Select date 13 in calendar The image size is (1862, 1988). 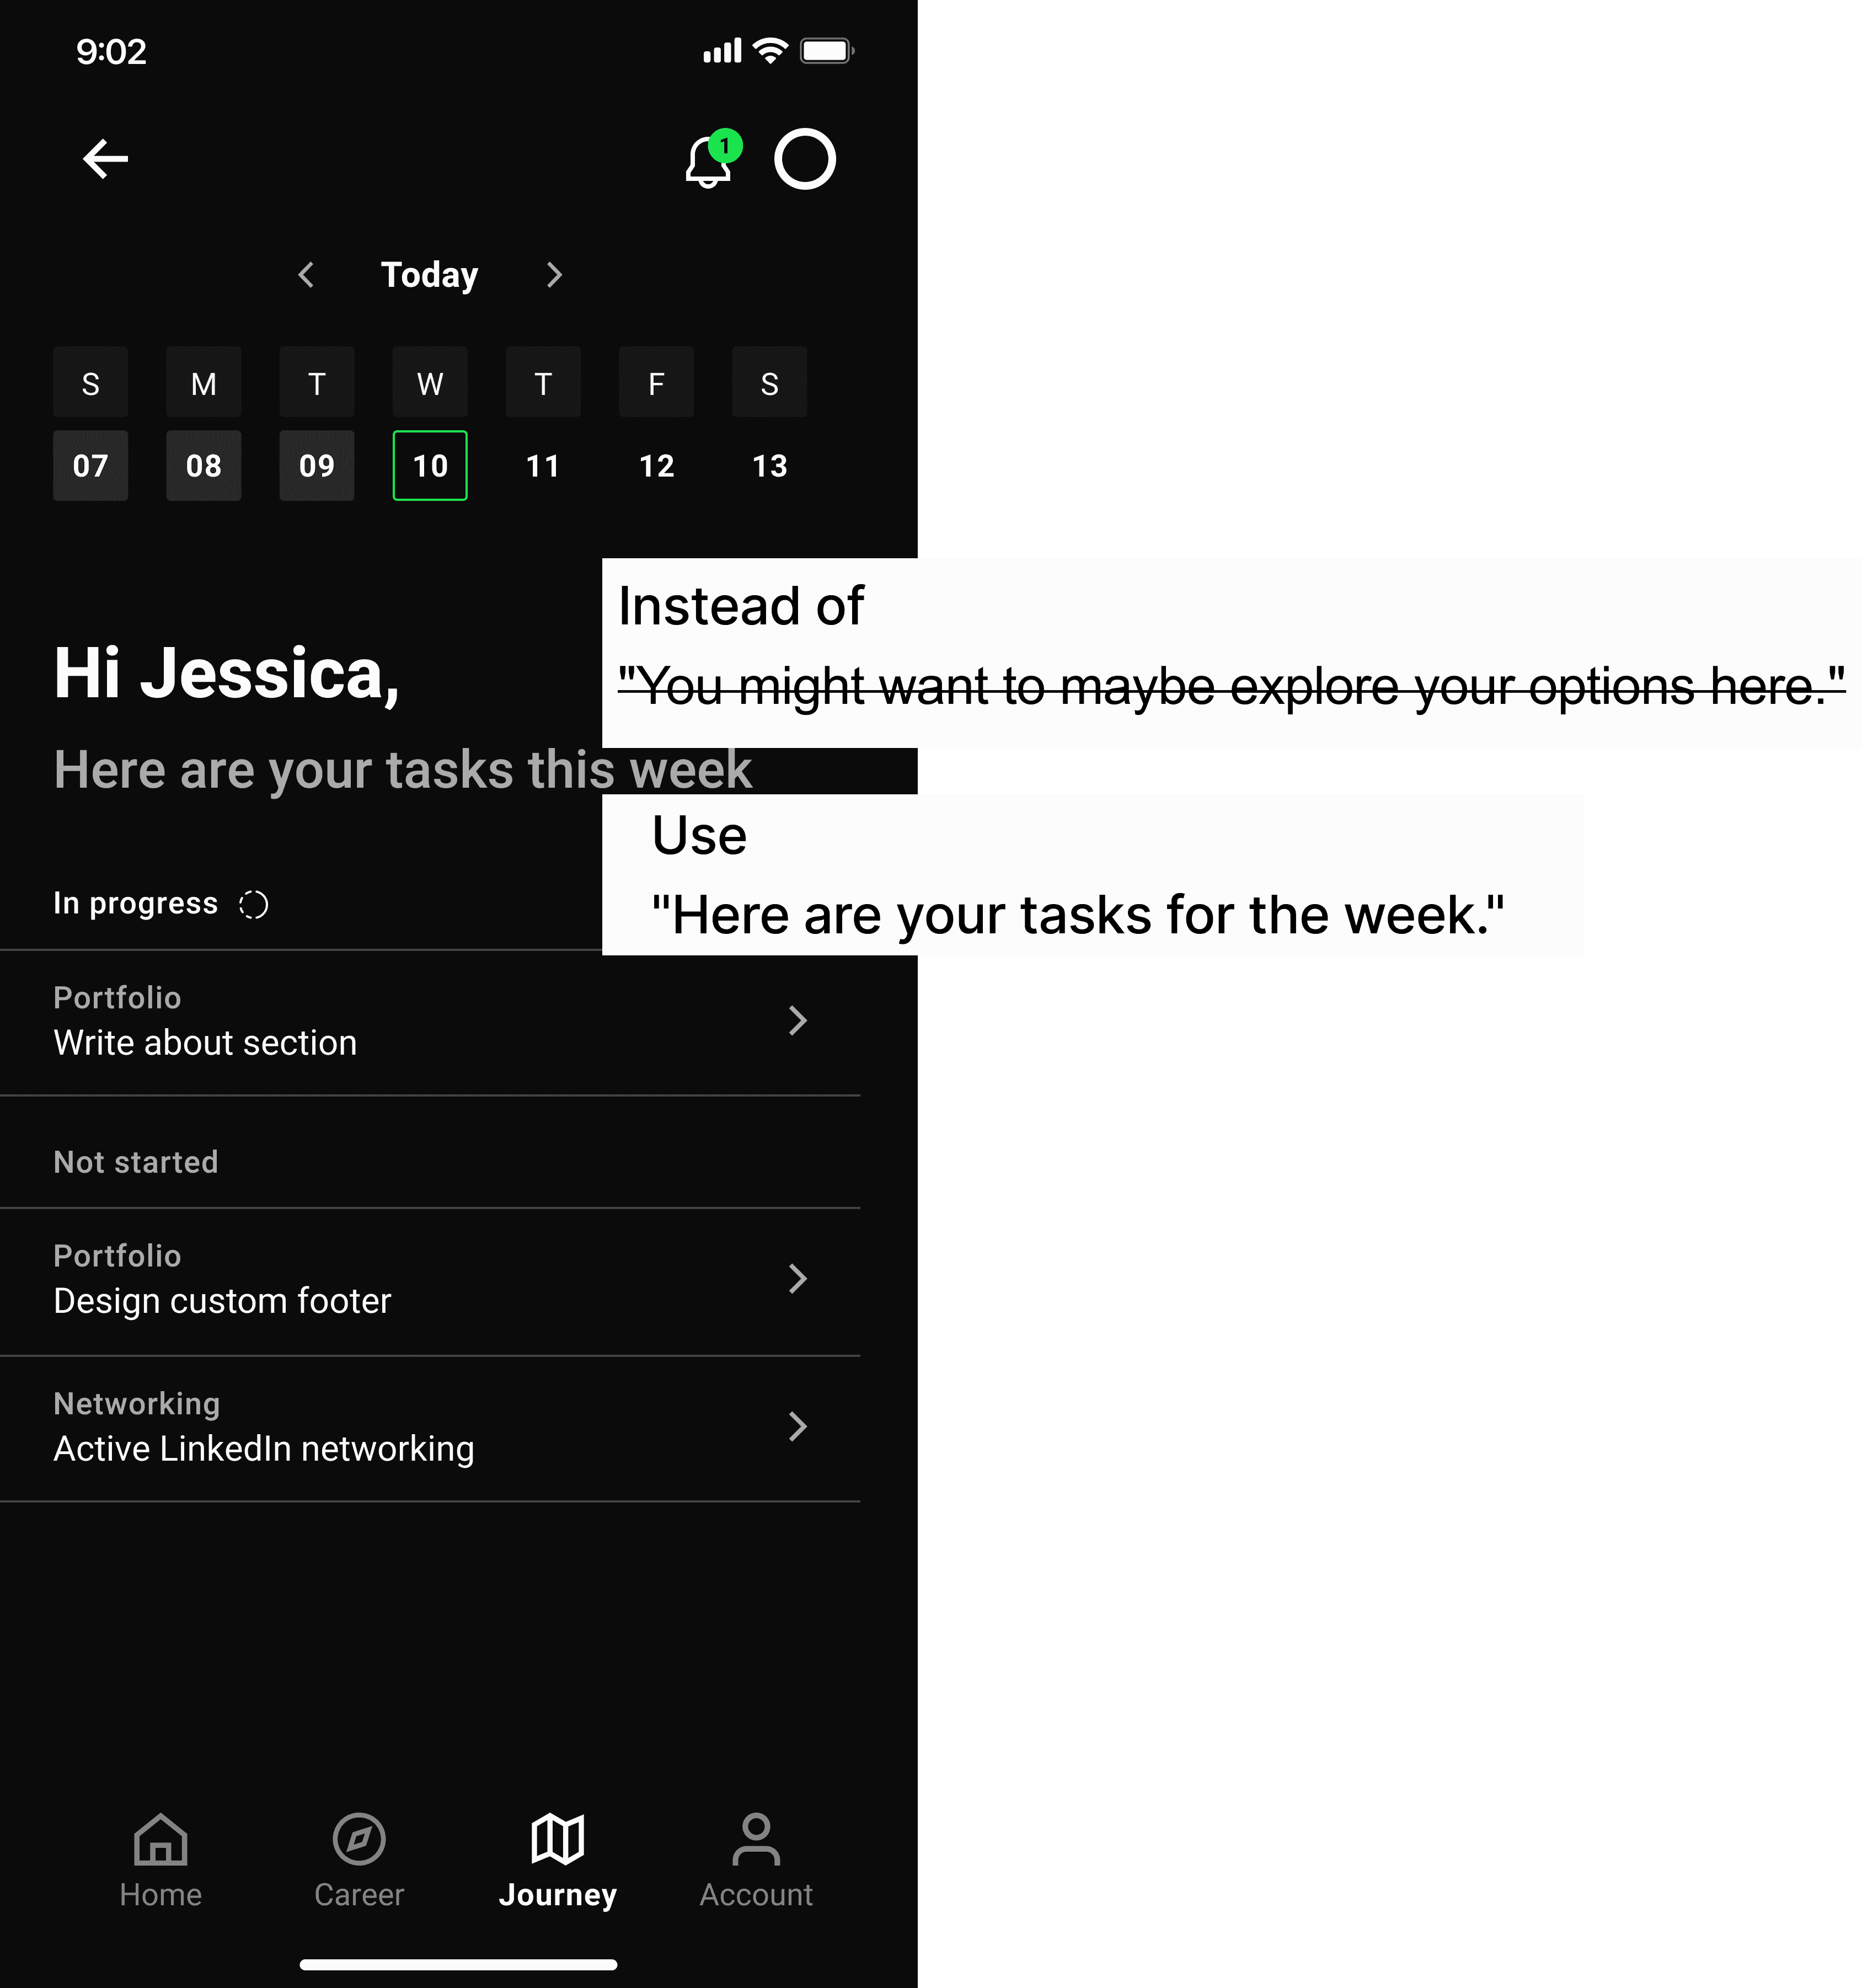(x=769, y=466)
